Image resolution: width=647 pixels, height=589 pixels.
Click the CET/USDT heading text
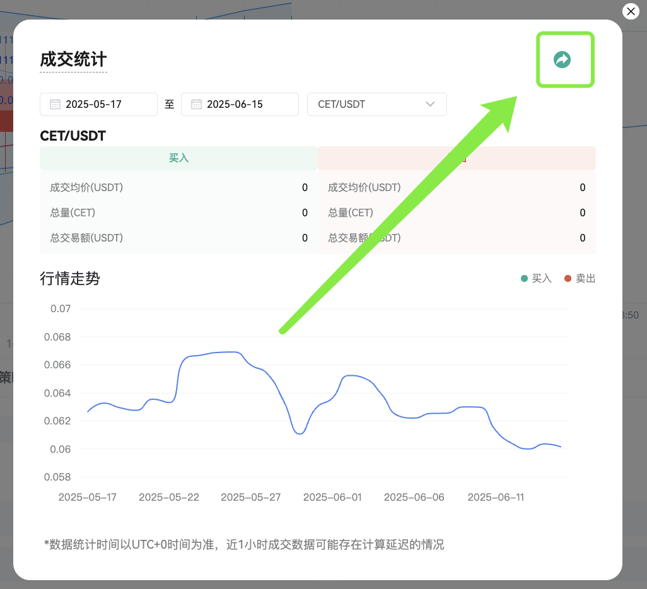pos(73,136)
